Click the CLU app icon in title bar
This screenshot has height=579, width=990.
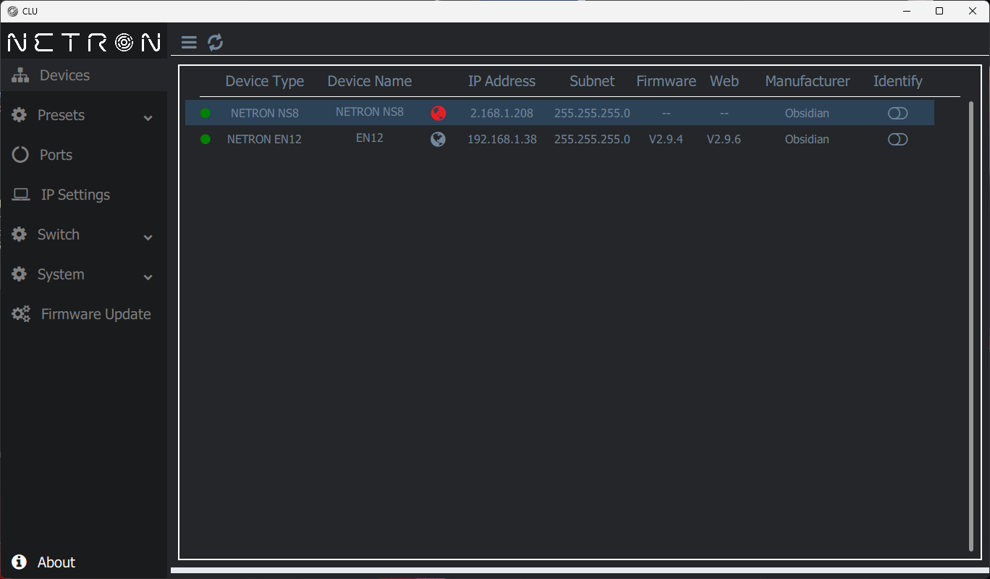pyautogui.click(x=12, y=11)
